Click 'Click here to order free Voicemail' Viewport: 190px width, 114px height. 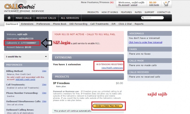click(x=145, y=42)
